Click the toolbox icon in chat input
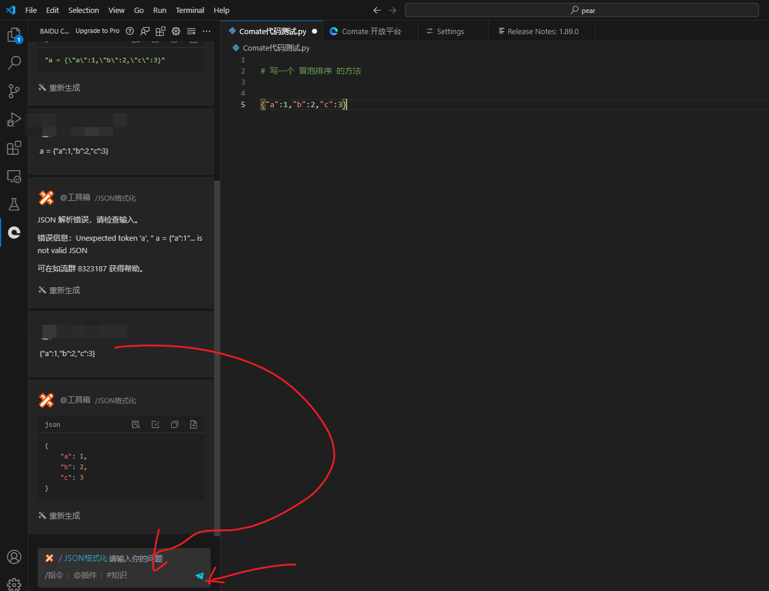The height and width of the screenshot is (591, 769). click(x=49, y=558)
